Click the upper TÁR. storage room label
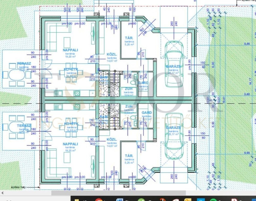 129,38
